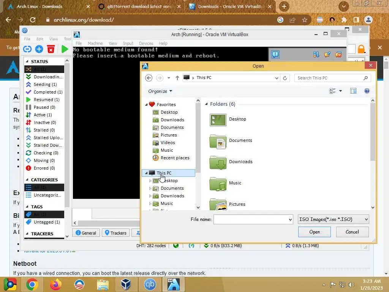Switch to the General tab in qBittorrent
The height and width of the screenshot is (292, 389).
(x=86, y=233)
